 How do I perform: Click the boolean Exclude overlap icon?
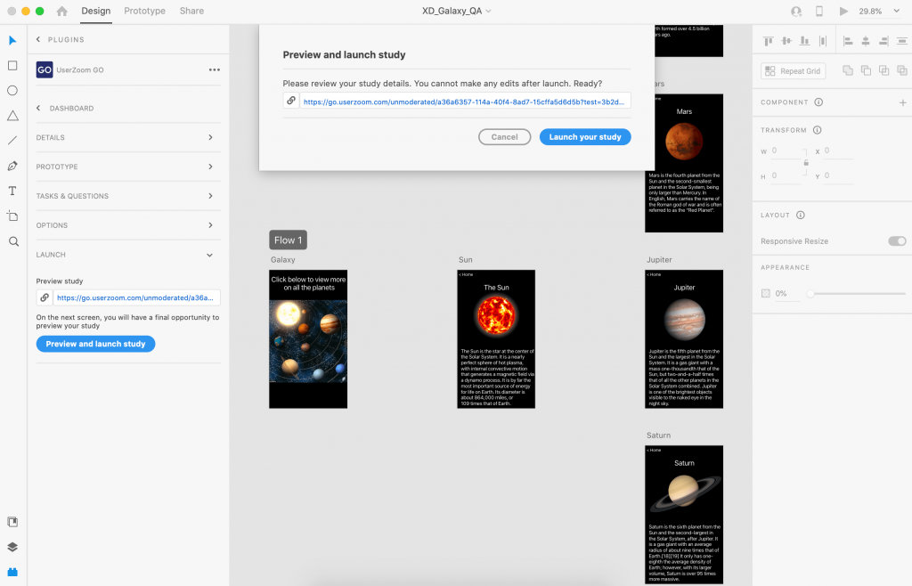[902, 70]
